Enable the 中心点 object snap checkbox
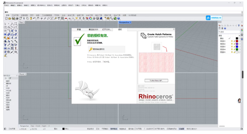 click(x=5, y=91)
